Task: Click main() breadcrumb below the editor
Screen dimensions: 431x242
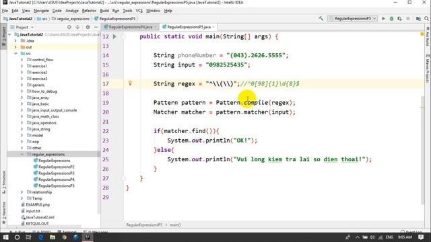Action: tap(175, 225)
